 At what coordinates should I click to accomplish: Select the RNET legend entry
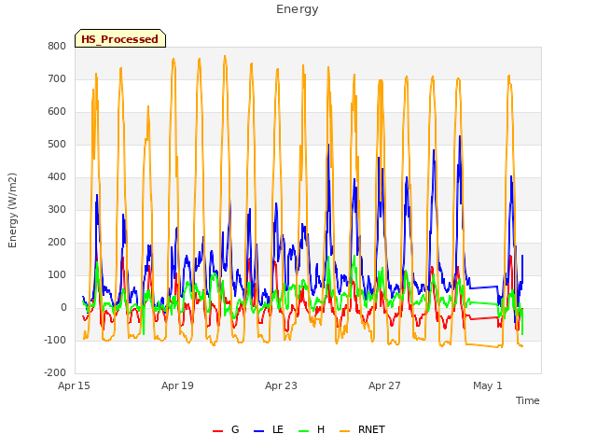click(x=362, y=429)
